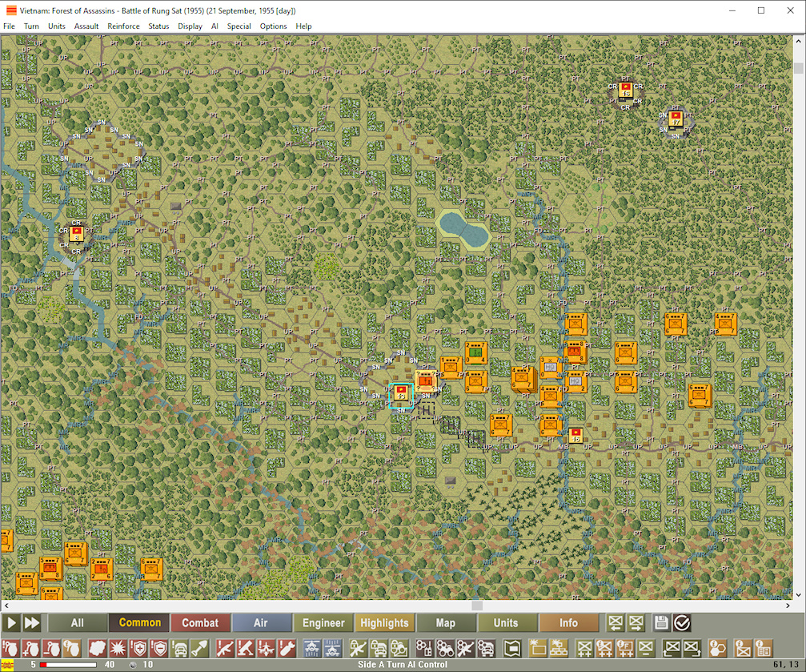Click the floppy disk save icon
Viewport: 806px width, 672px height.
[x=662, y=623]
